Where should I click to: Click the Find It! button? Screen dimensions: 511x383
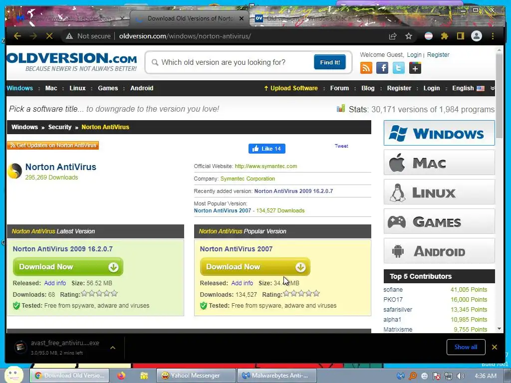tap(330, 62)
